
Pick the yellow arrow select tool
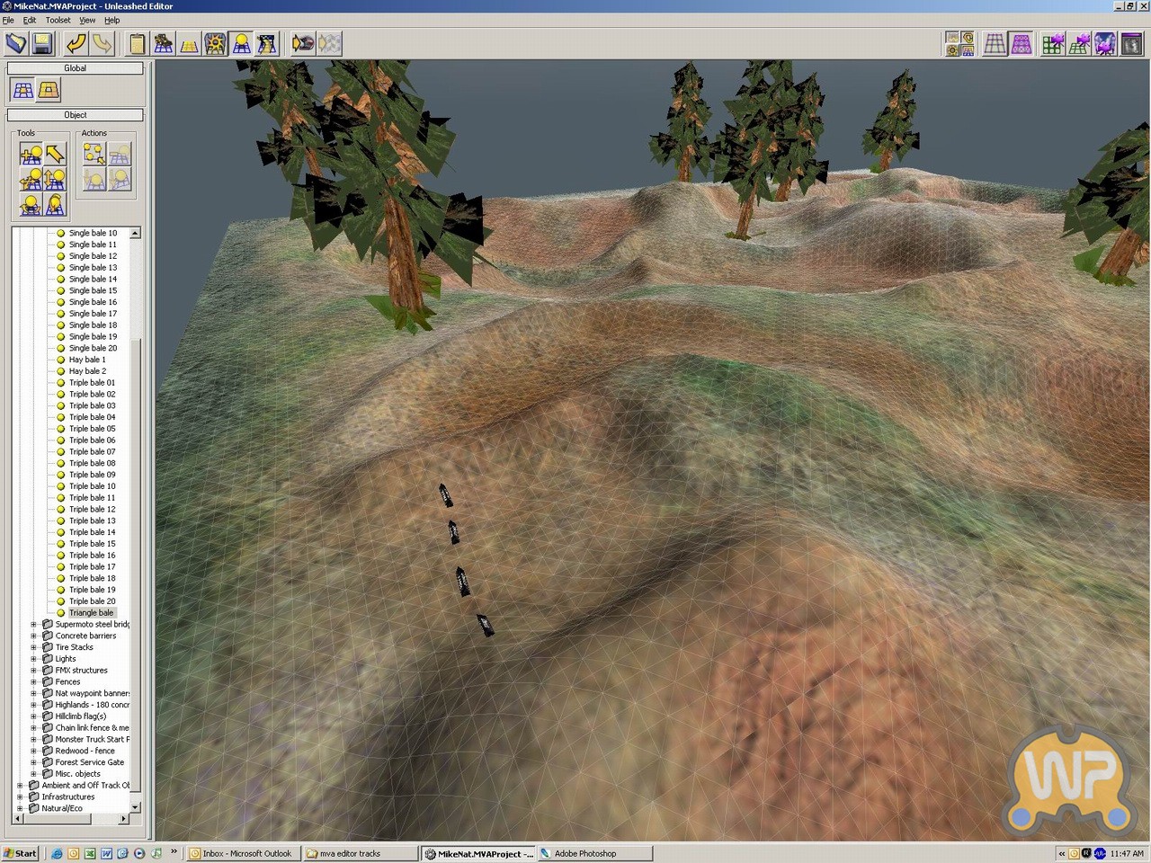[x=55, y=154]
